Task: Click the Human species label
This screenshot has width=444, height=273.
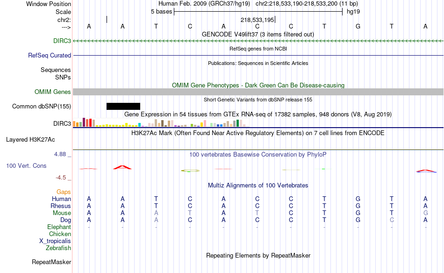Action: (61, 199)
